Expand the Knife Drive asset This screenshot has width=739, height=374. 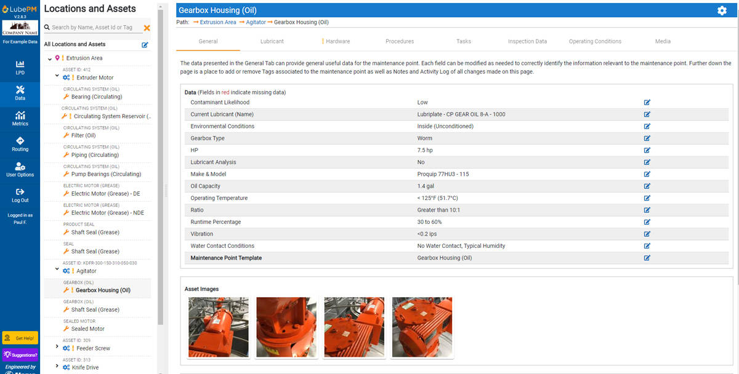click(x=57, y=366)
